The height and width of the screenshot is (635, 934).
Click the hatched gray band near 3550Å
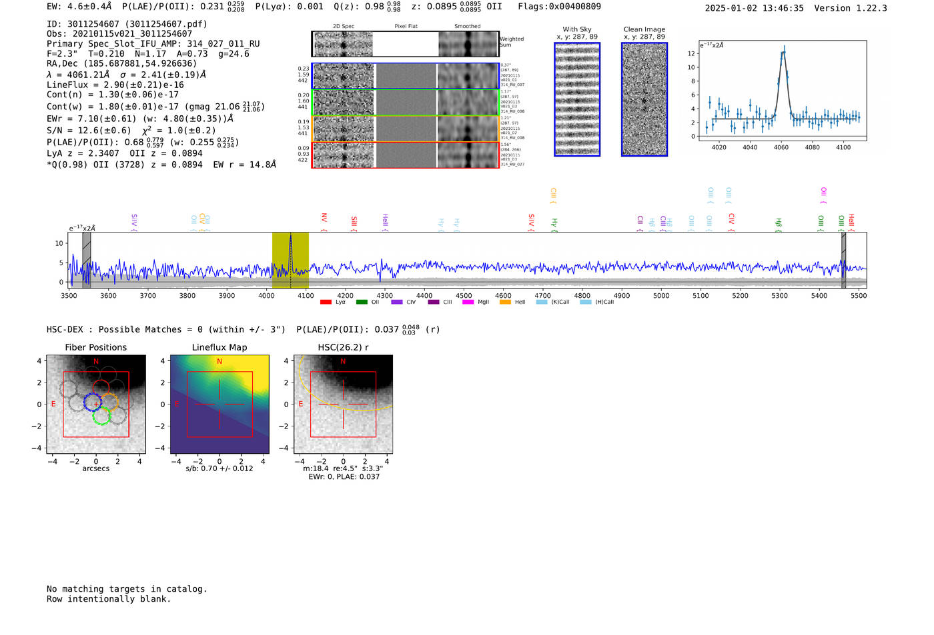87,260
